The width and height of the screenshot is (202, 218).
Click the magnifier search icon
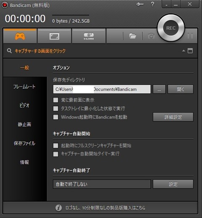point(9,51)
